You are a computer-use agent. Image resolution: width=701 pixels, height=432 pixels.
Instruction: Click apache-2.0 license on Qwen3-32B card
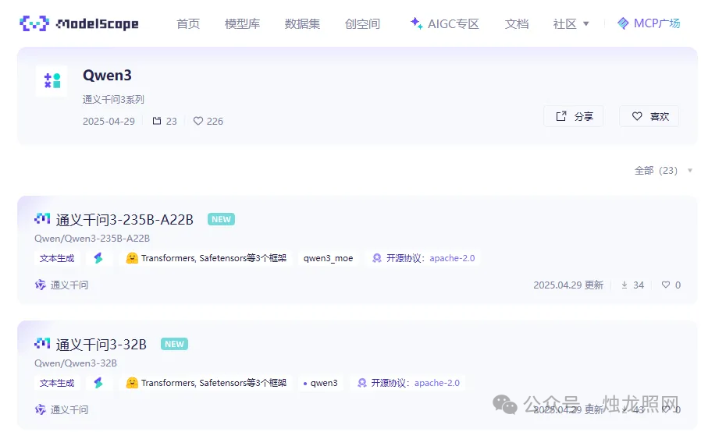coord(437,383)
